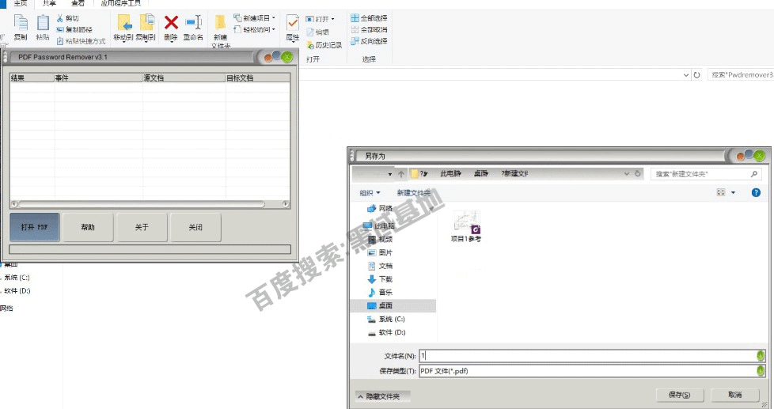Expand the Explorer address bar history chevron
Image resolution: width=774 pixels, height=409 pixels.
pos(685,75)
